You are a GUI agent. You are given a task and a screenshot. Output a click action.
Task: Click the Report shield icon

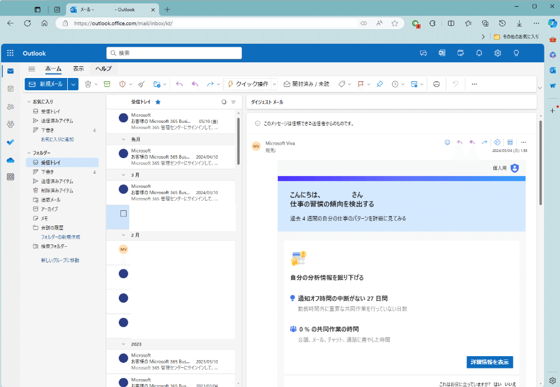coord(123,84)
